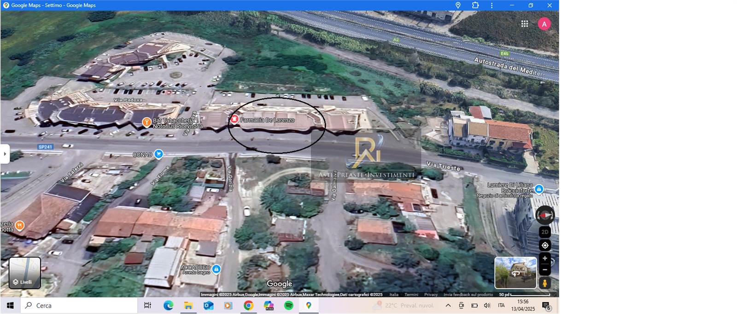Click Invia feedback sul prodotto

[x=468, y=295]
